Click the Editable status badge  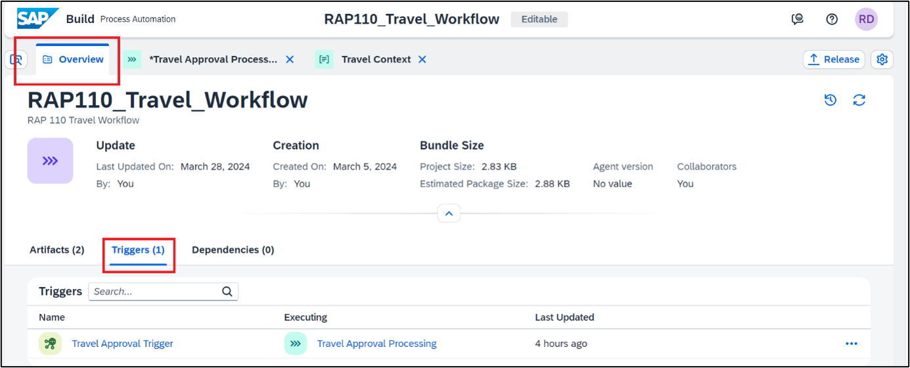click(x=539, y=19)
